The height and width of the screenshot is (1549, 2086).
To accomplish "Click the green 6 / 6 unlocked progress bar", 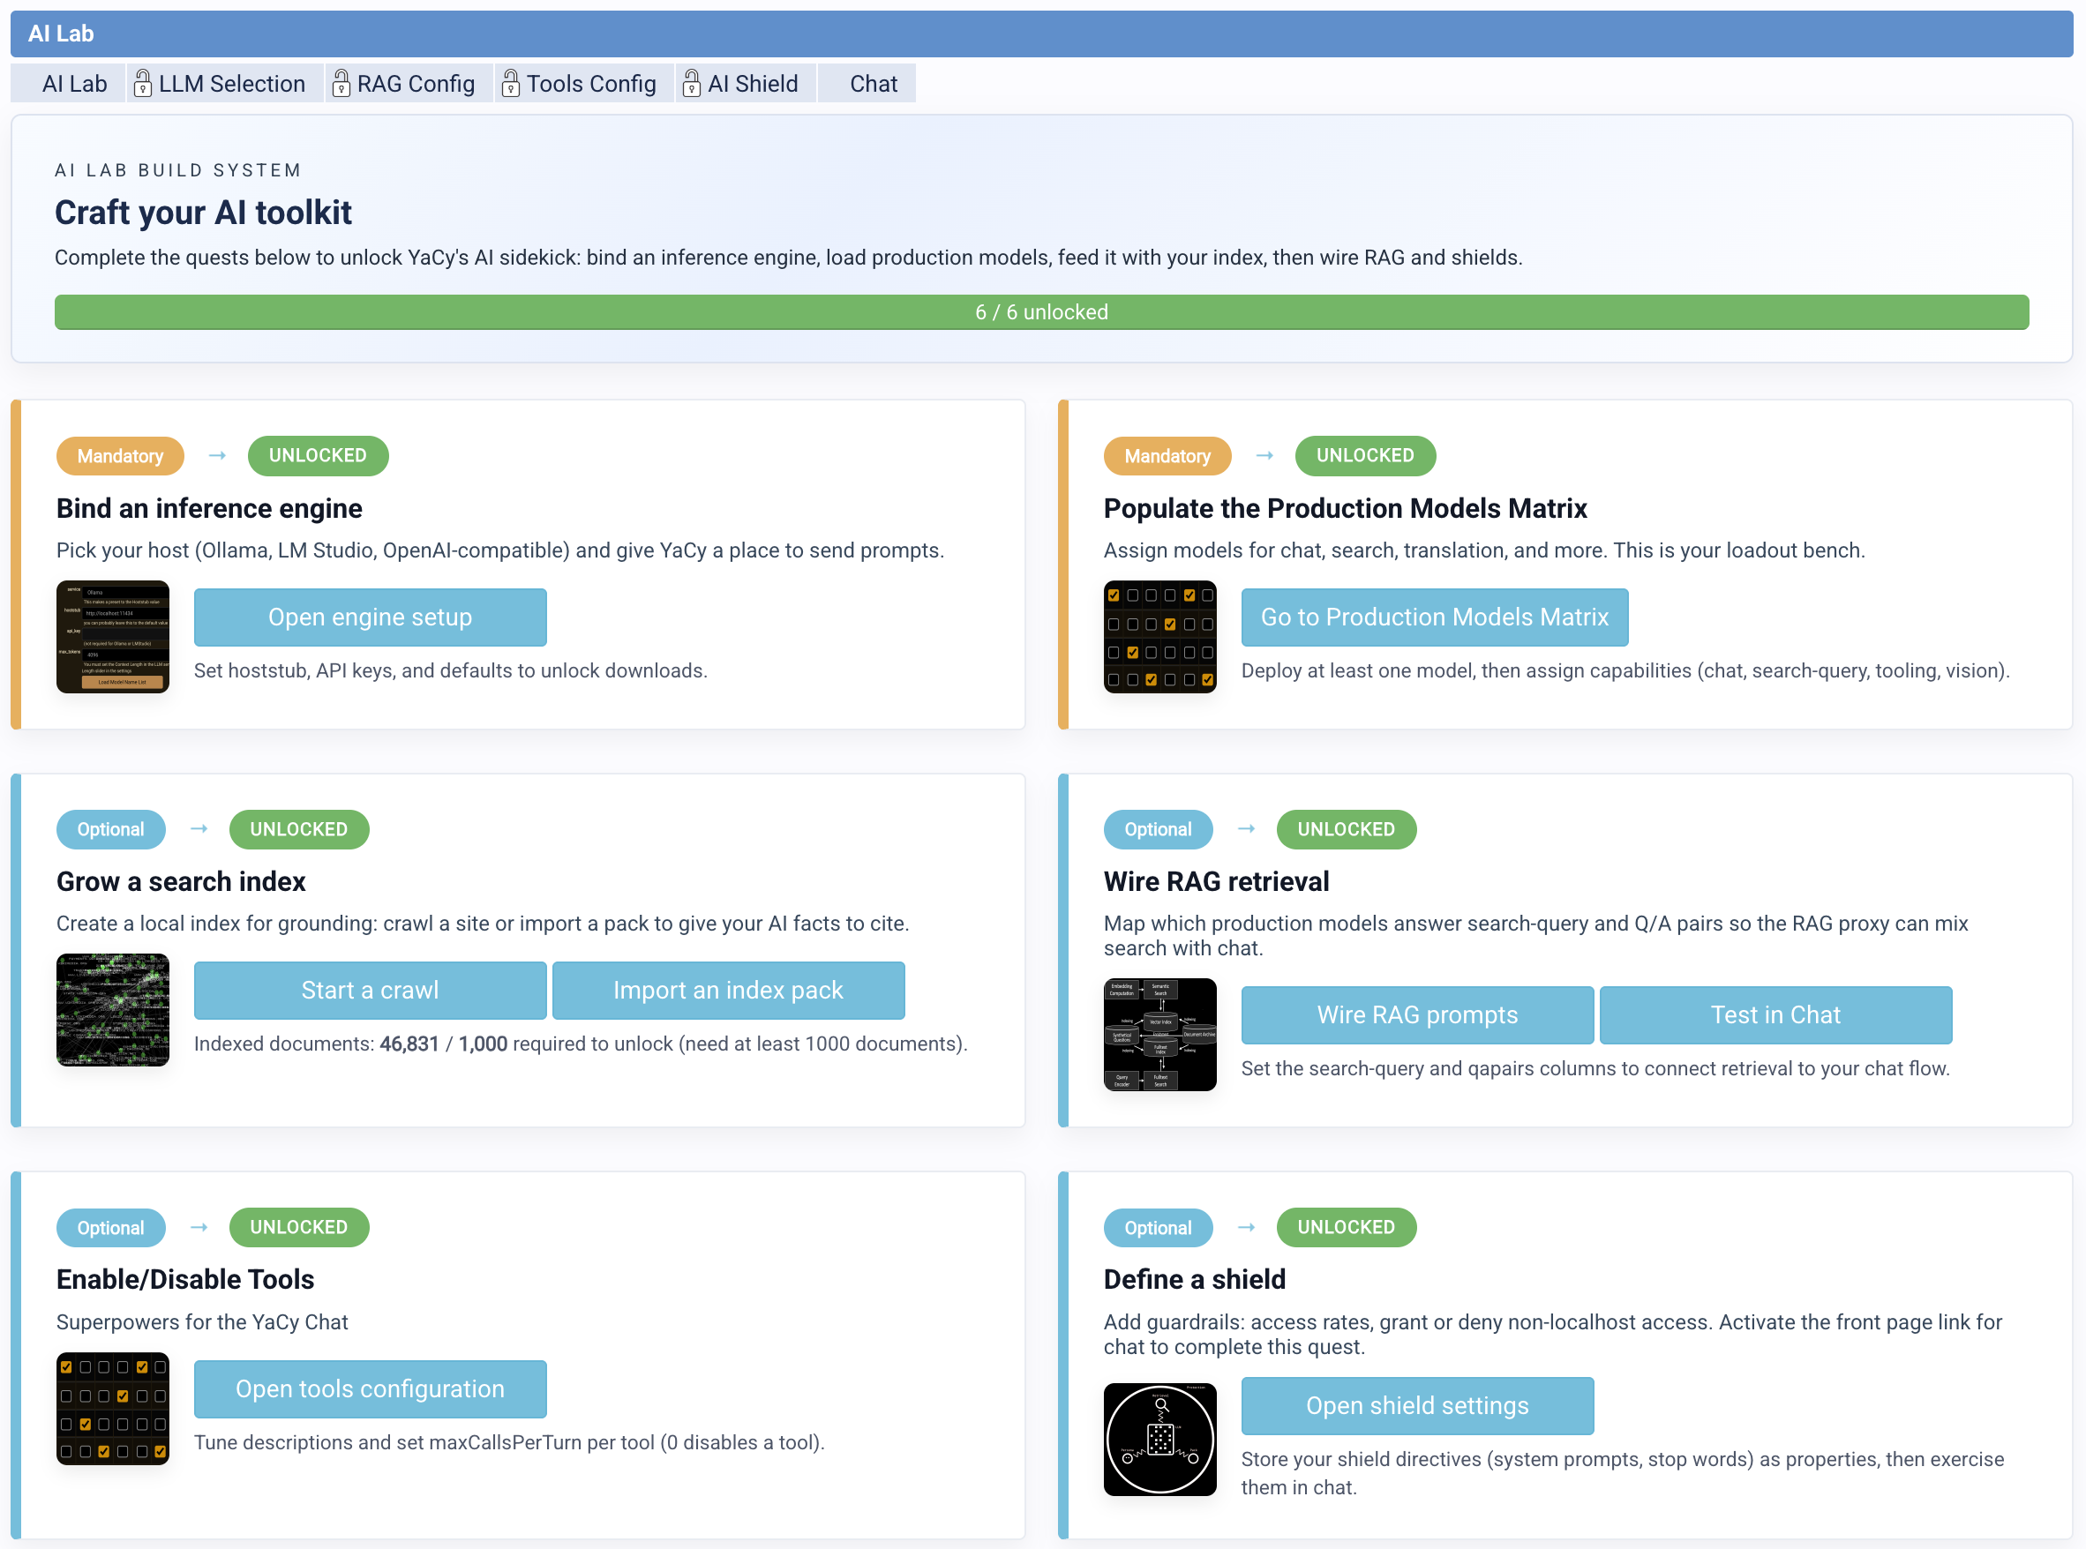I will [1041, 312].
